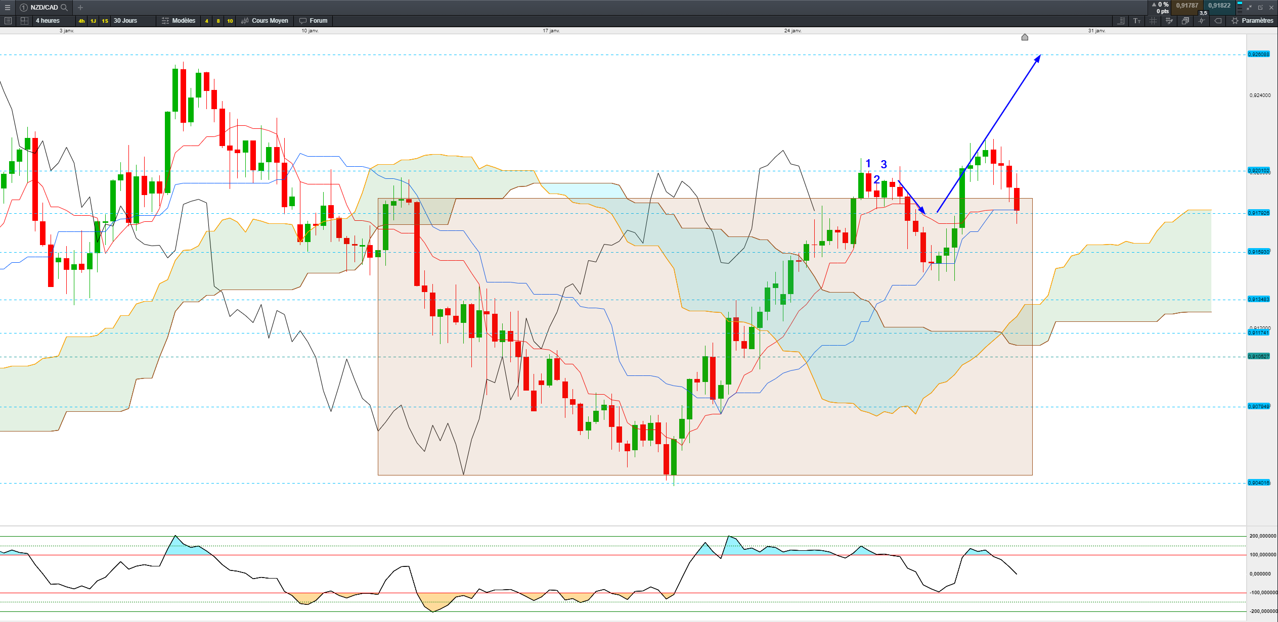Open the Cours Moyen chart type dropdown
Screen dimensions: 1278x622
tap(265, 21)
